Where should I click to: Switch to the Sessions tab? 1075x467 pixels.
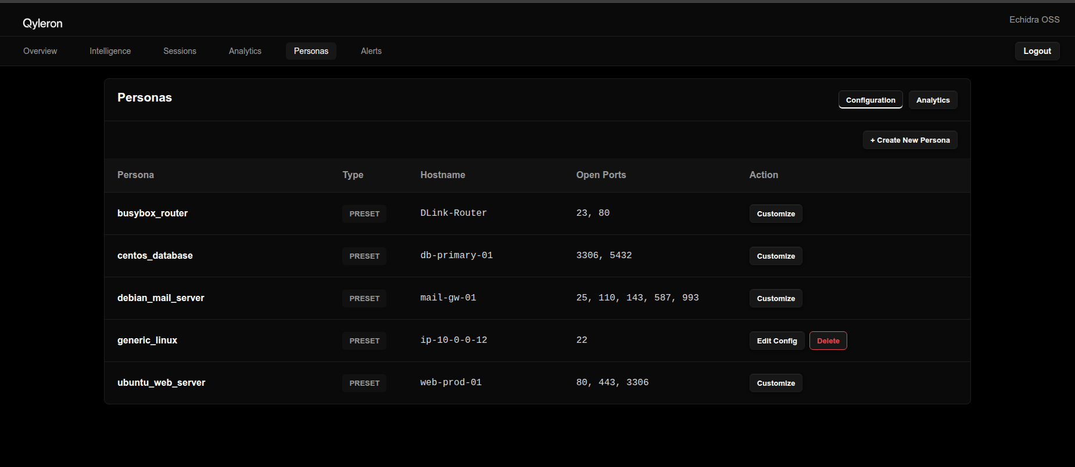click(180, 51)
